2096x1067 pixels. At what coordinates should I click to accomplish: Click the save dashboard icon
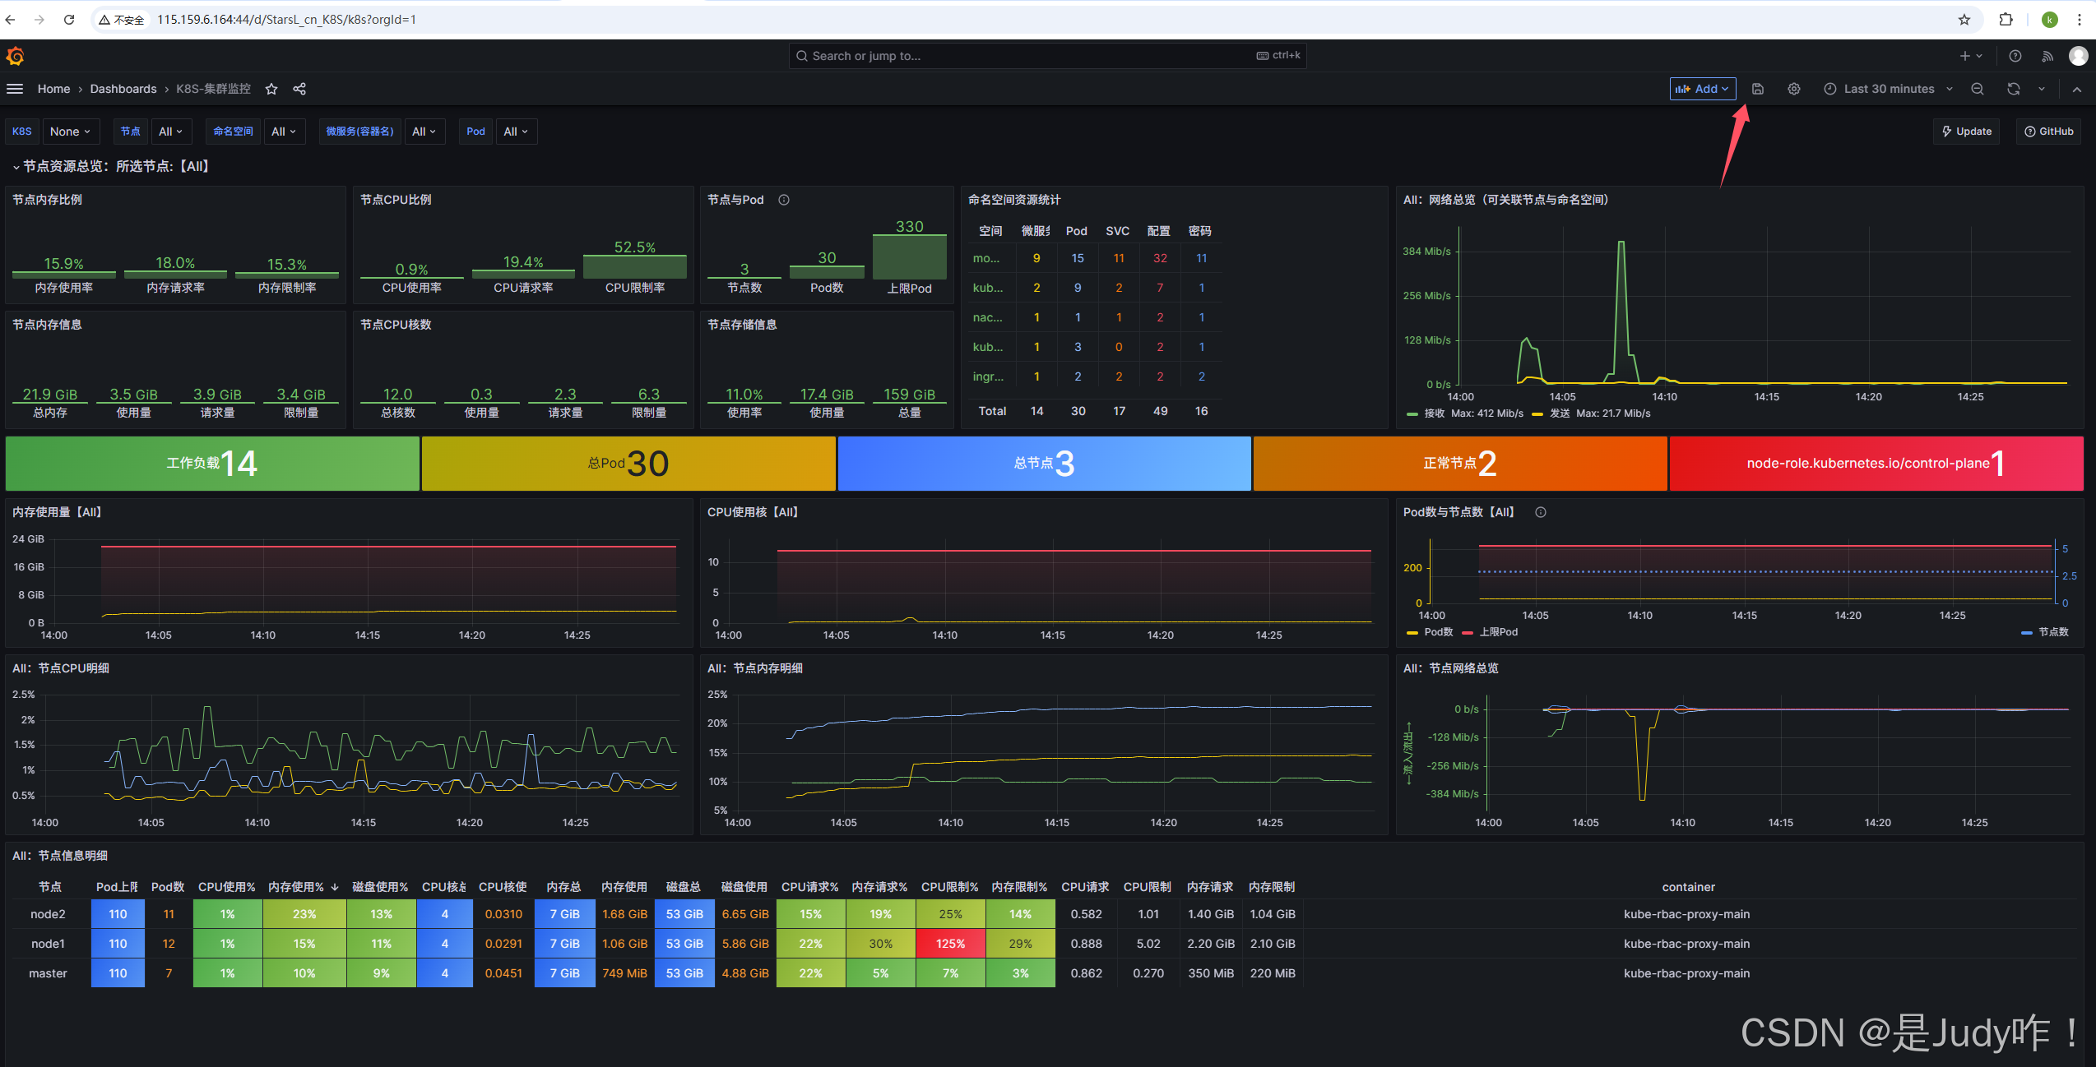pyautogui.click(x=1758, y=89)
